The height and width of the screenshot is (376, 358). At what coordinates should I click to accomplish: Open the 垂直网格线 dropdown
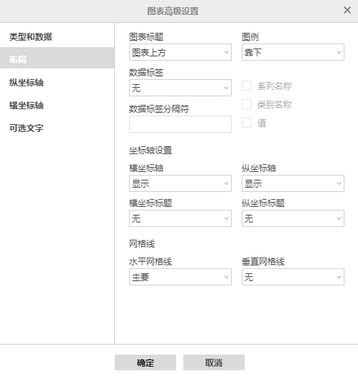293,277
